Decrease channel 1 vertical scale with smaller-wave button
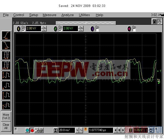164x139 pixels. (44, 30)
